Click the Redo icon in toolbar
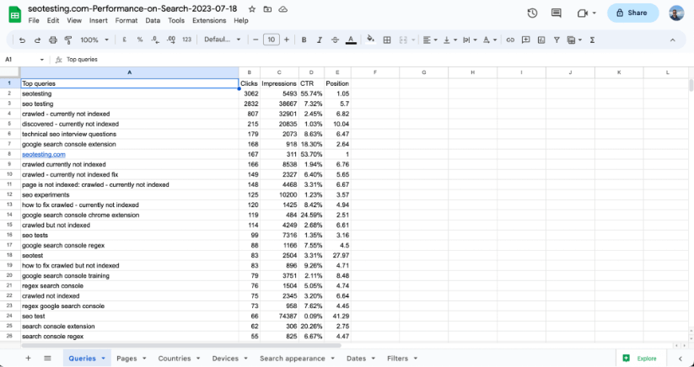 click(x=38, y=40)
